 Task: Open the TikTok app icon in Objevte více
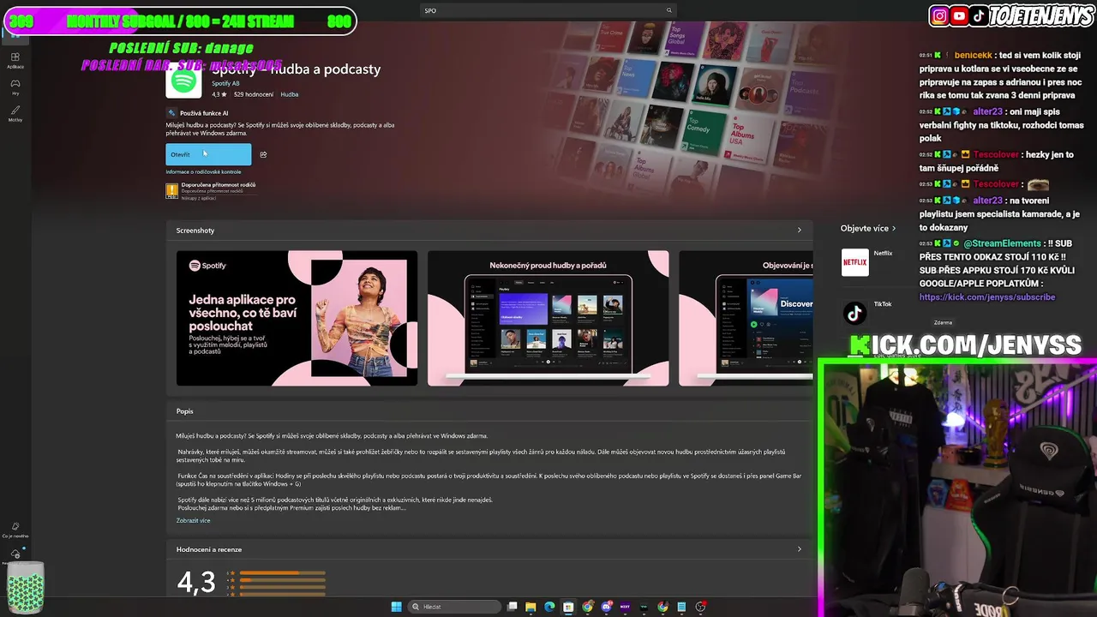click(x=854, y=314)
